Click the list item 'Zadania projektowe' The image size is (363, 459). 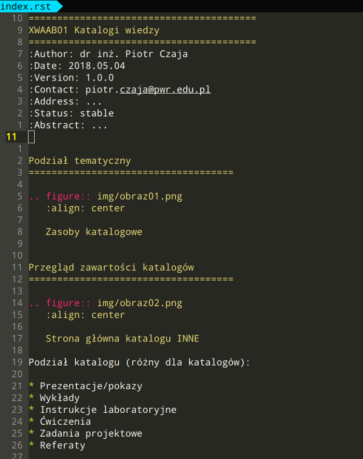click(91, 434)
